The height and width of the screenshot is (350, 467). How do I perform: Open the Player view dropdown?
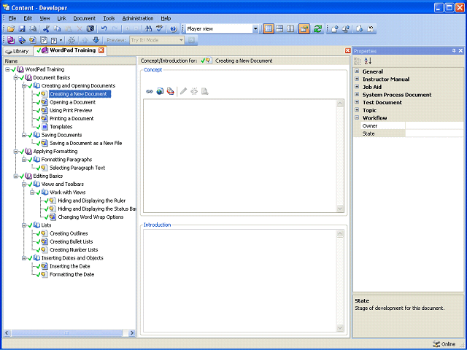click(255, 29)
